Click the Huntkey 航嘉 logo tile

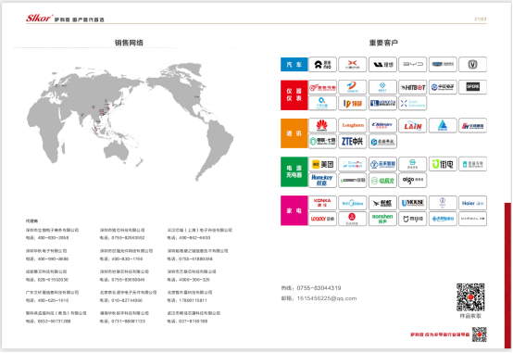[322, 180]
